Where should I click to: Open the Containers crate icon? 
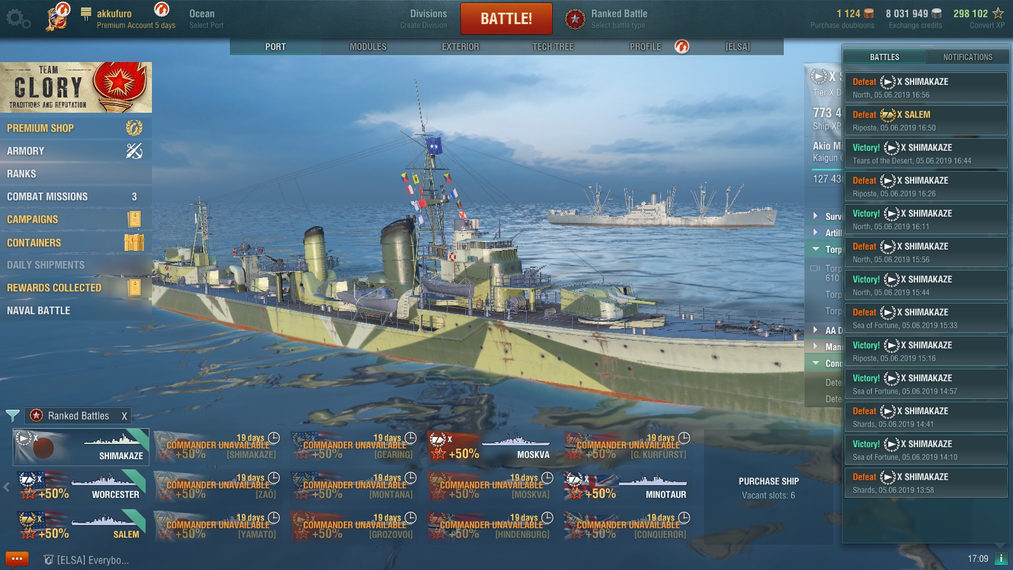134,243
